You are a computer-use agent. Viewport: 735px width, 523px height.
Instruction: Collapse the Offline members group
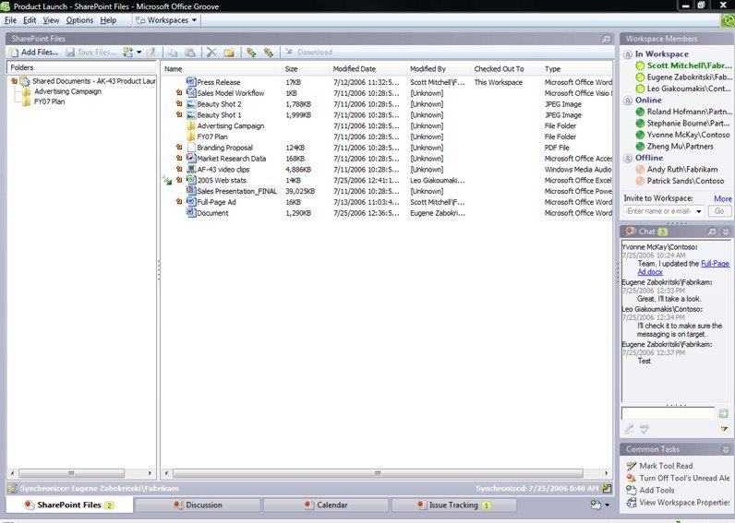pos(628,158)
